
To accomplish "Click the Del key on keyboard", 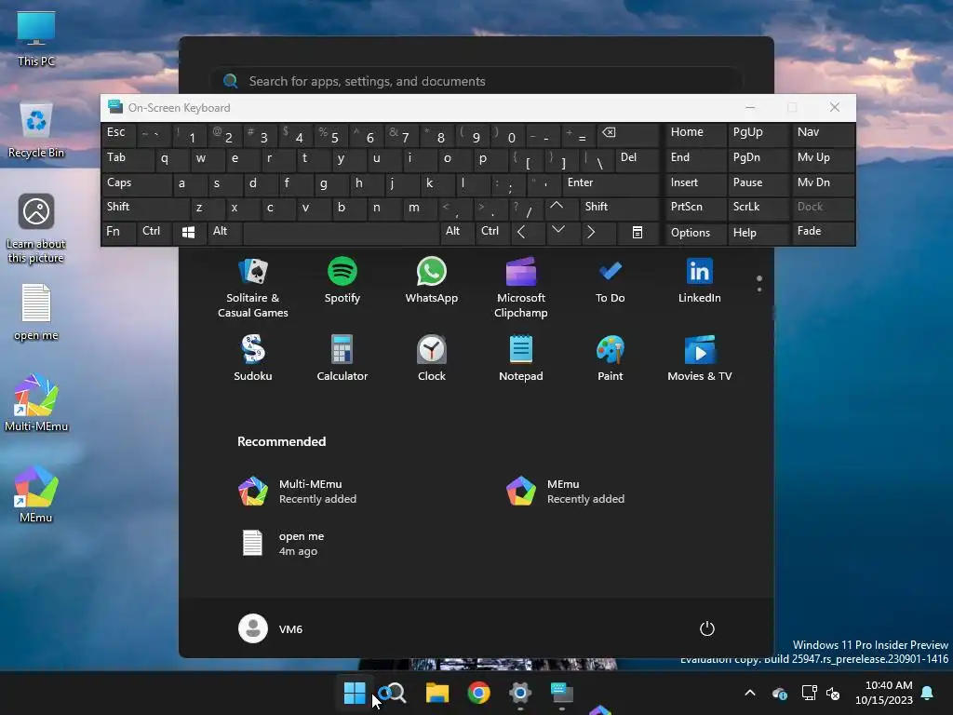I will [638, 158].
